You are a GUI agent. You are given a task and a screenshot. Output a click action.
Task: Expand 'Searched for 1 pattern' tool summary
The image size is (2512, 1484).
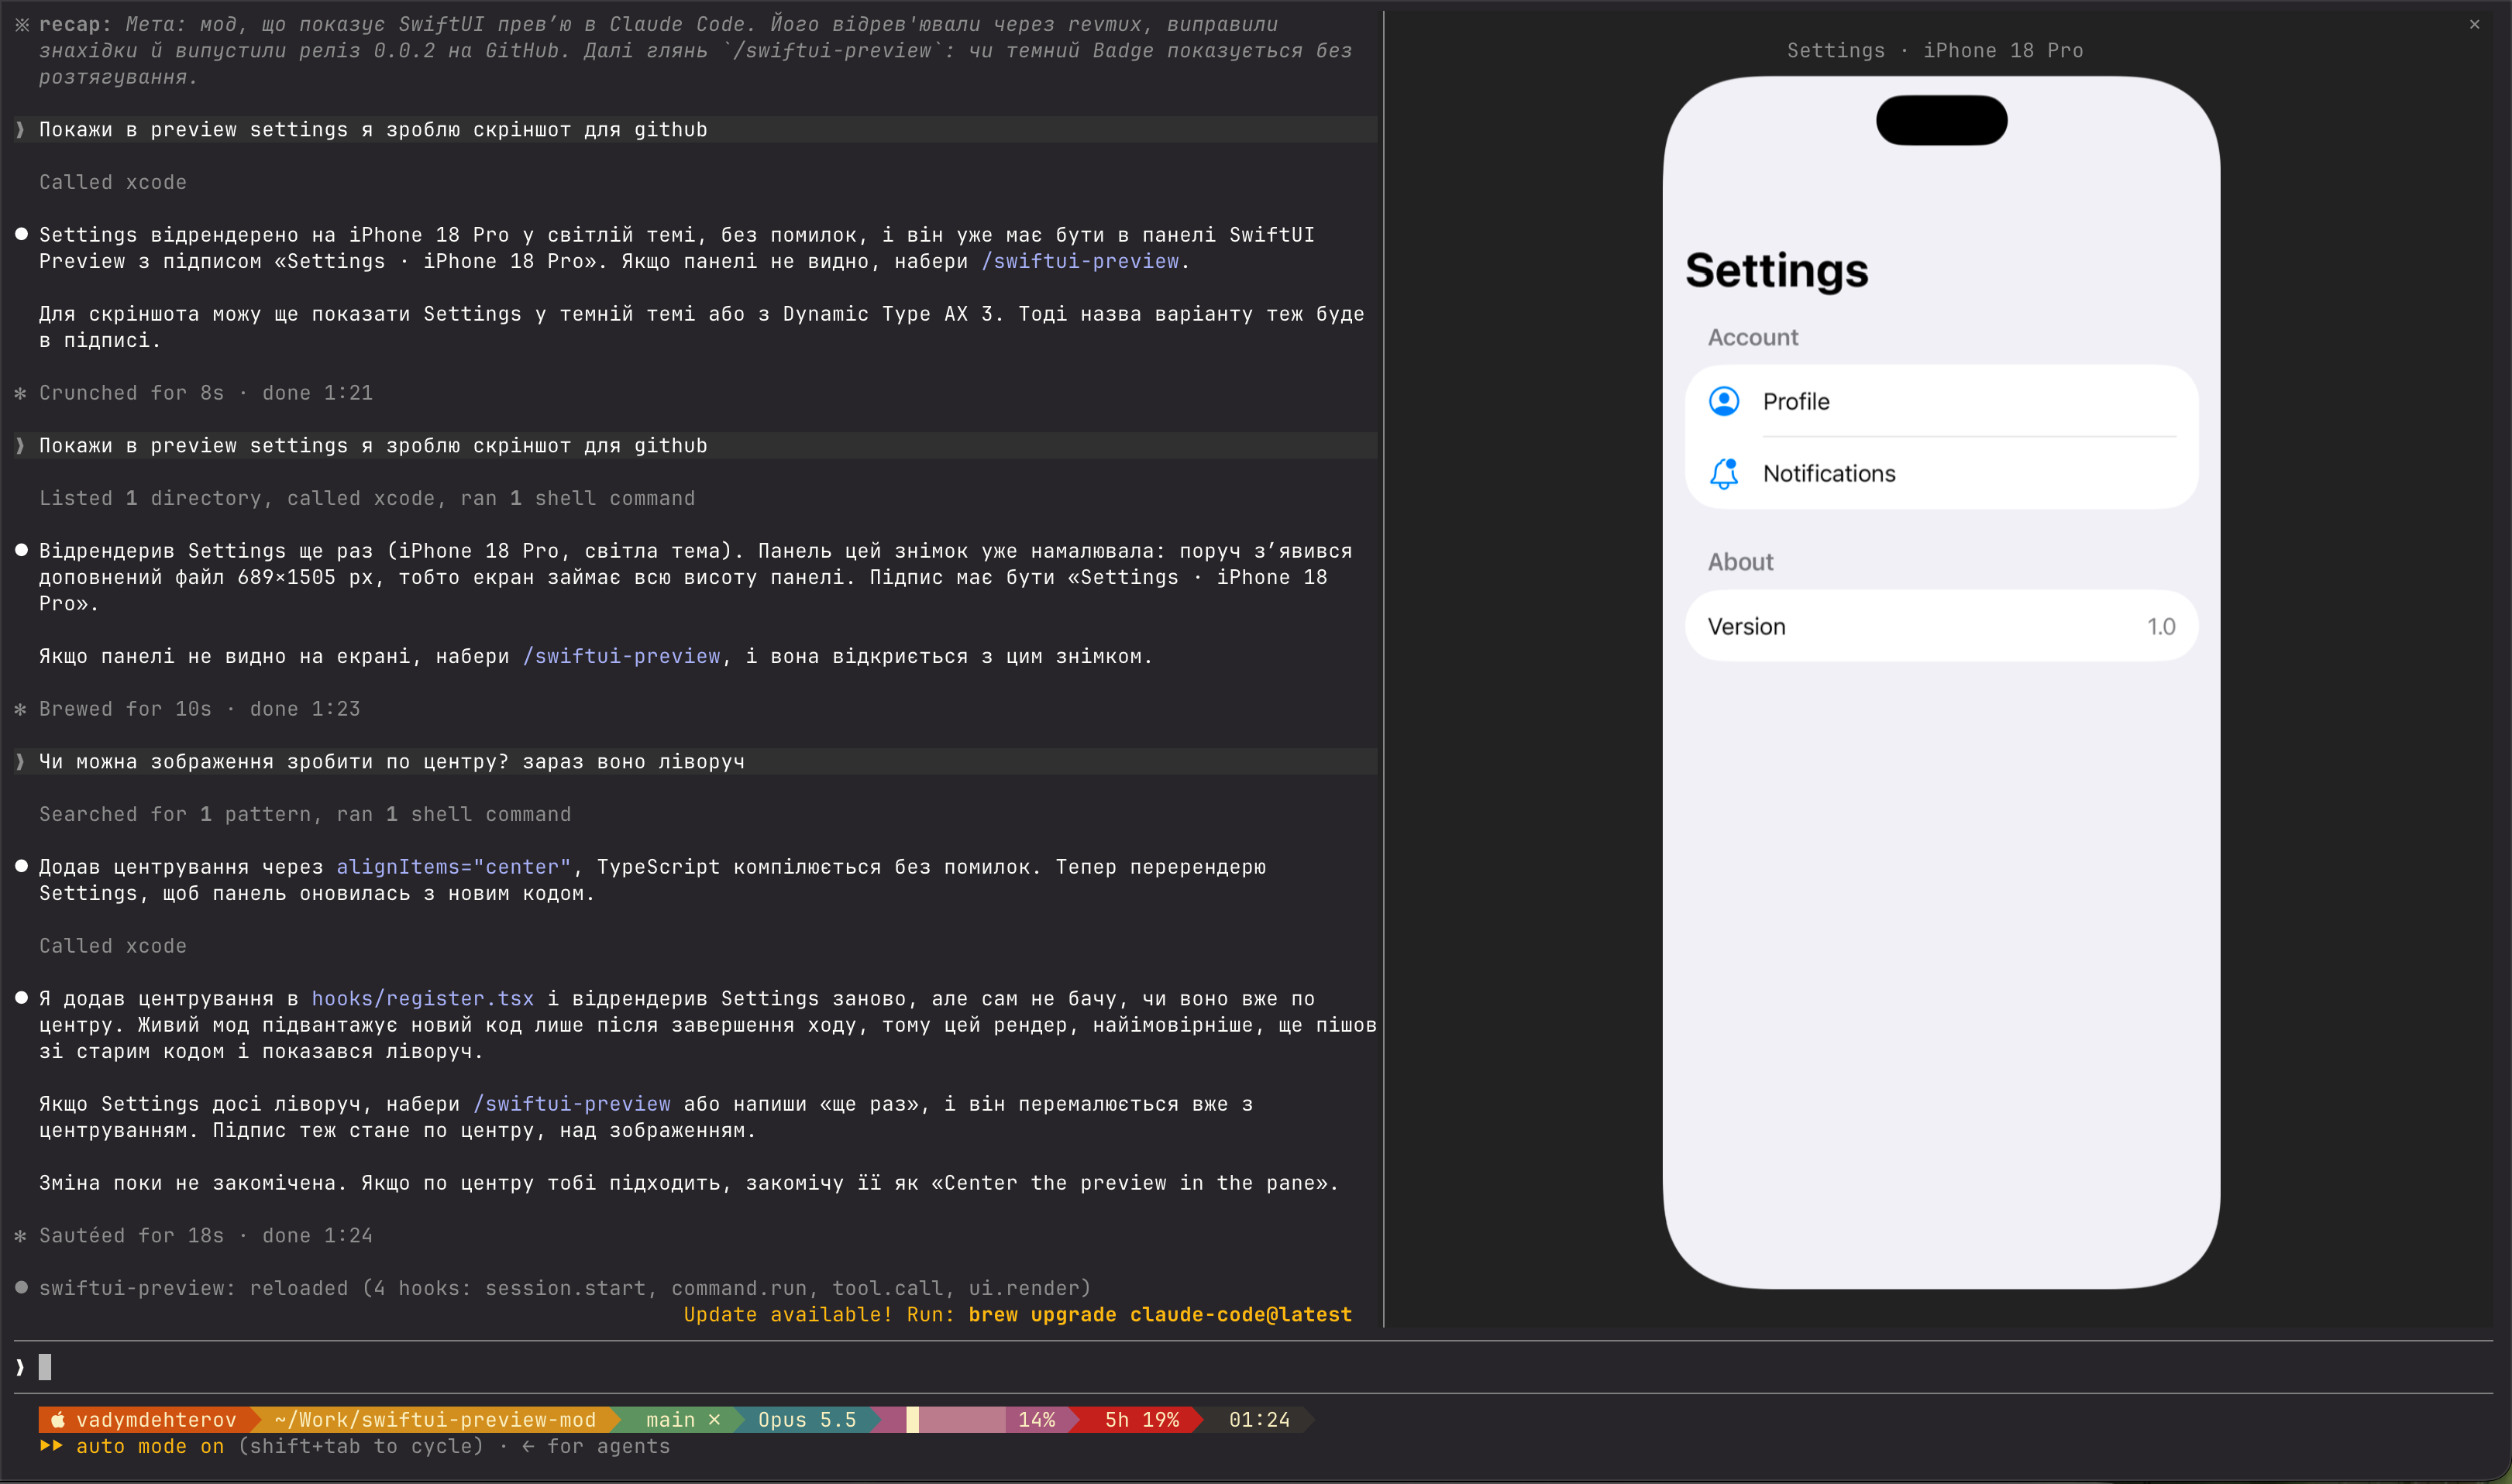pyautogui.click(x=305, y=814)
